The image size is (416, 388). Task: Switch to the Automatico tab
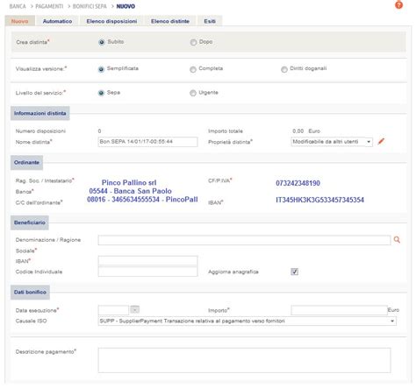tap(57, 21)
